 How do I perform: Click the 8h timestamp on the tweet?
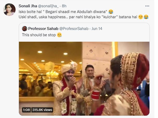(x=64, y=6)
